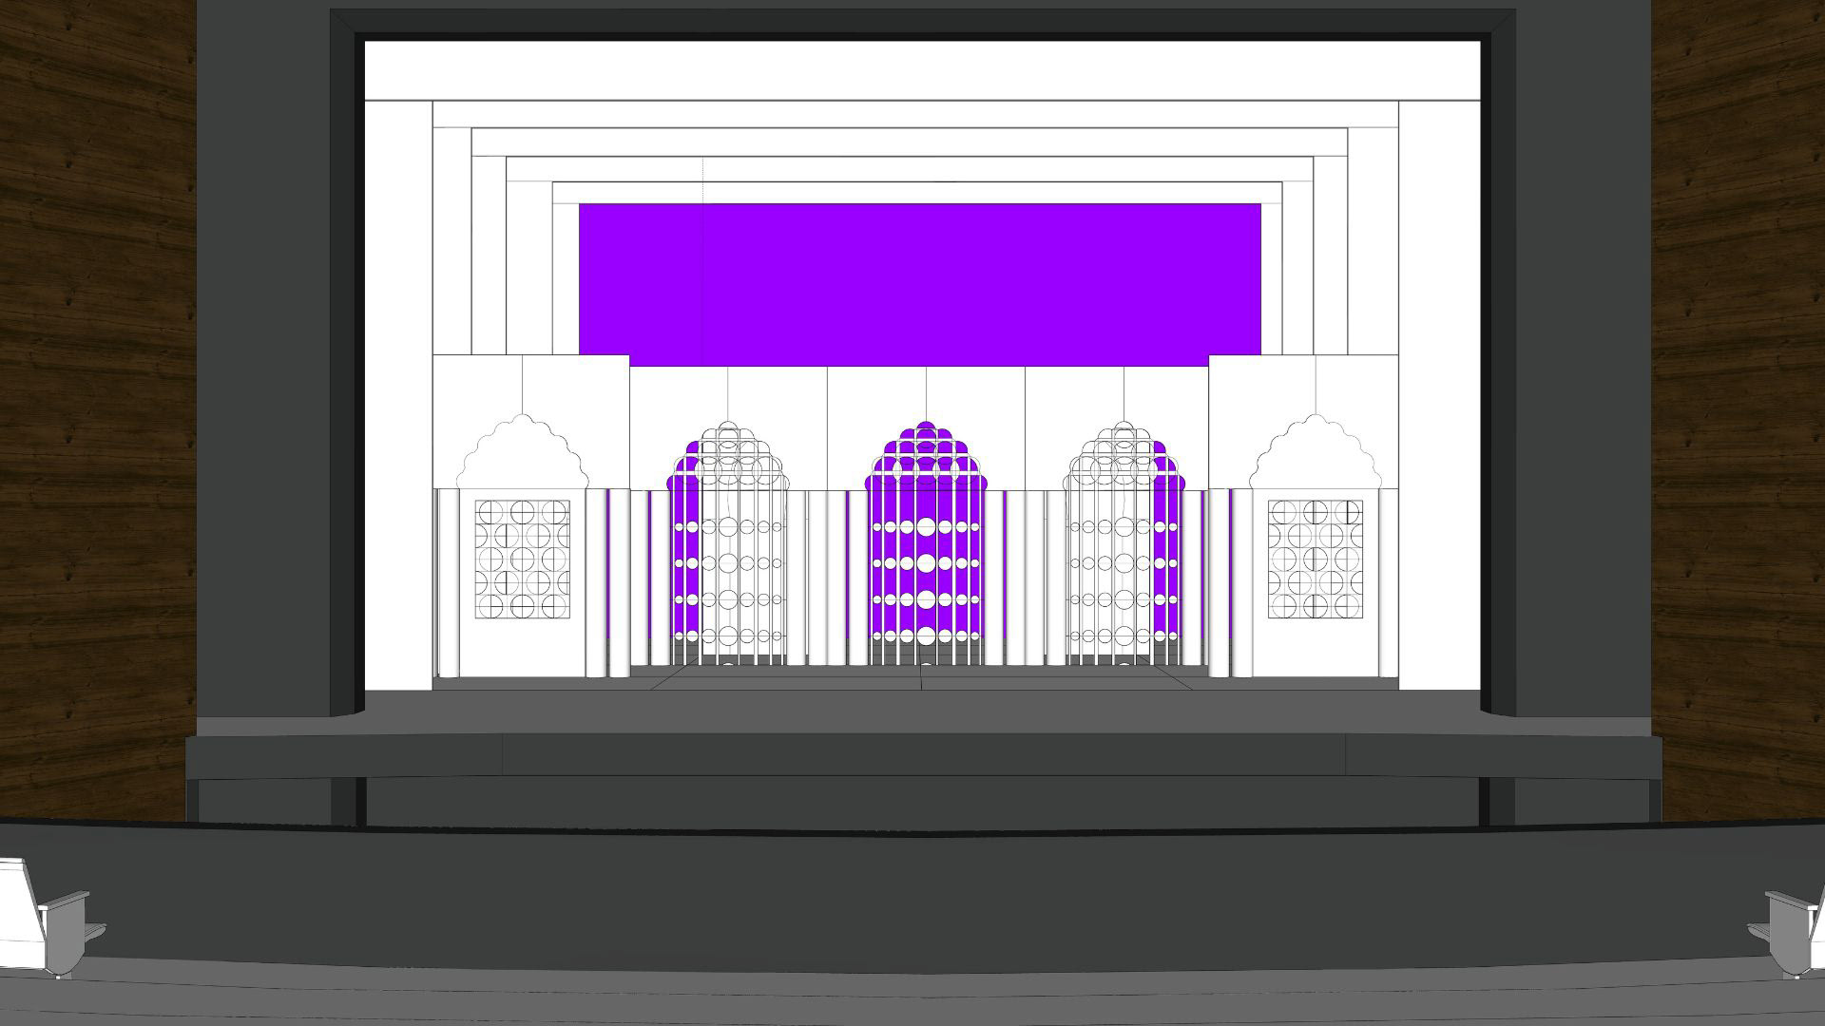Select the left arched gate with bars
The width and height of the screenshot is (1825, 1026).
[728, 544]
